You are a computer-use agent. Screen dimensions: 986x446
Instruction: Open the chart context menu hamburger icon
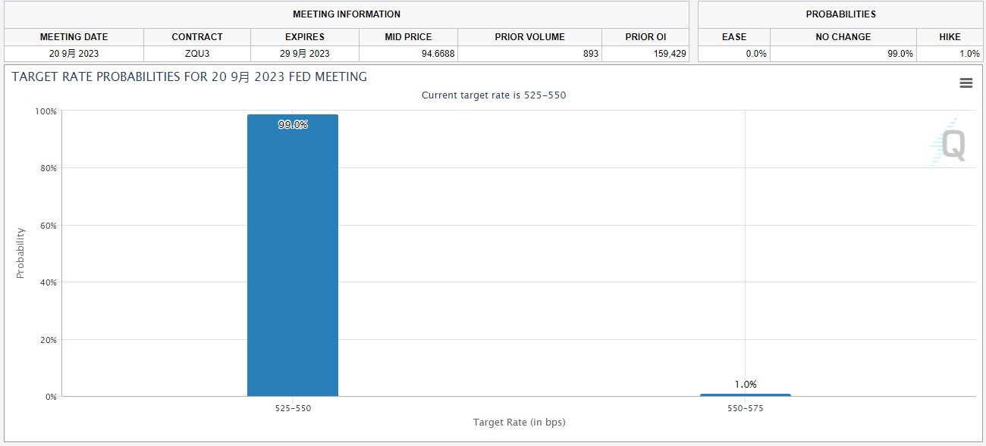(x=966, y=83)
